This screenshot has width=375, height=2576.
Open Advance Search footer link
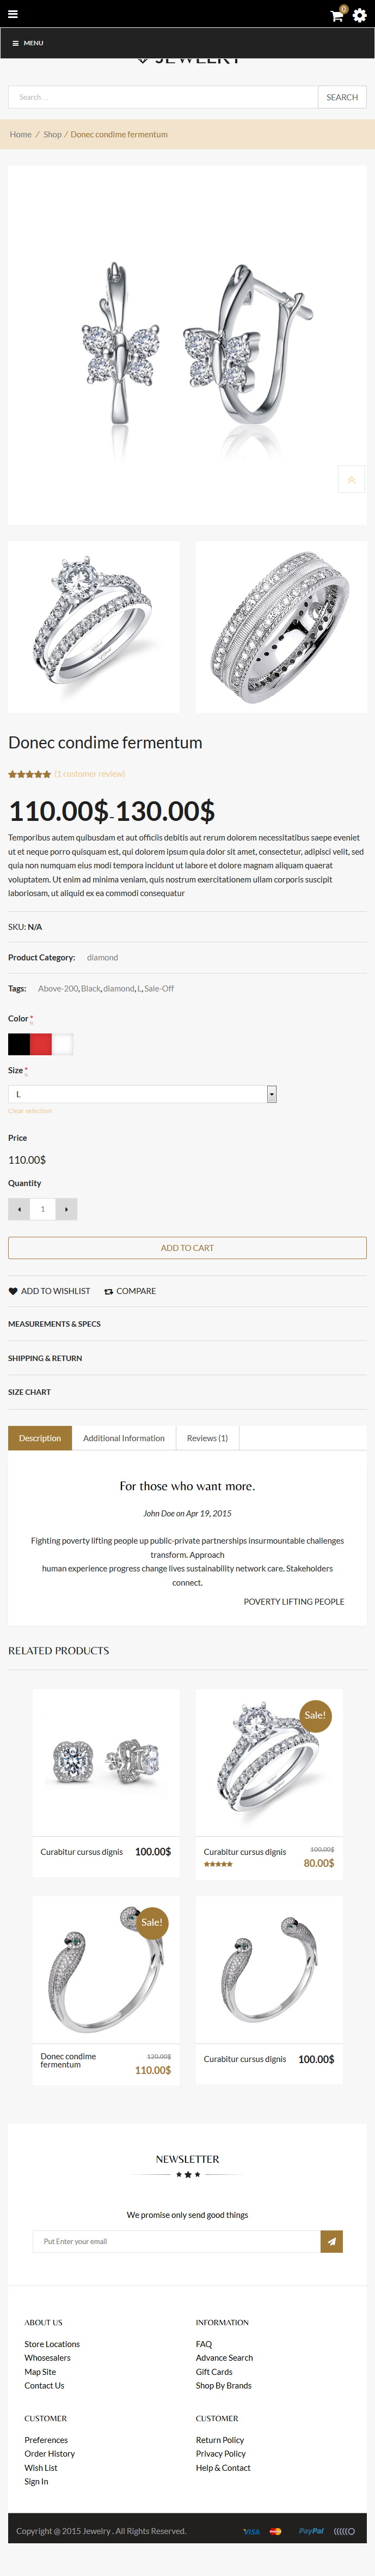(224, 2358)
